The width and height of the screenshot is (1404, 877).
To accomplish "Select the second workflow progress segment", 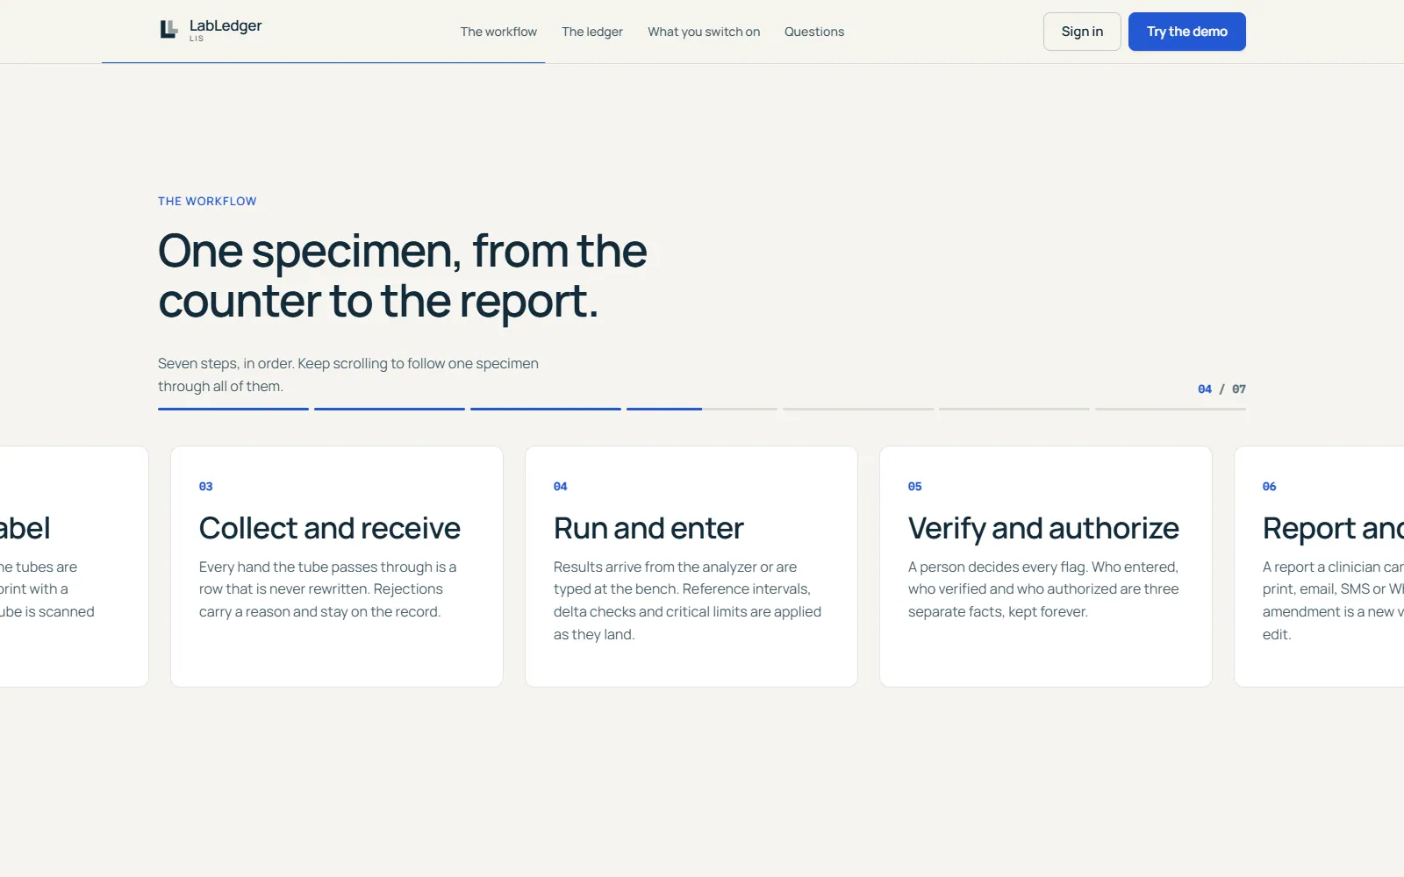I will 390,409.
